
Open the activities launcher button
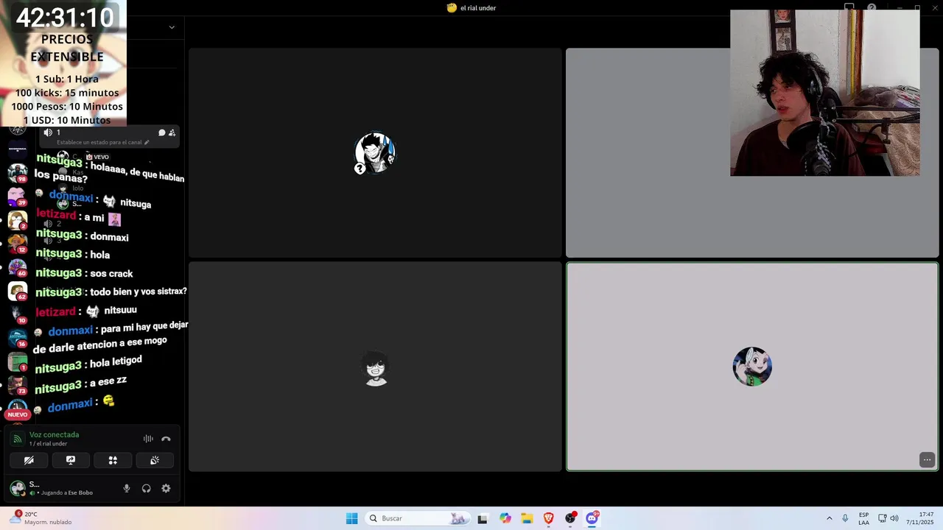pyautogui.click(x=113, y=460)
